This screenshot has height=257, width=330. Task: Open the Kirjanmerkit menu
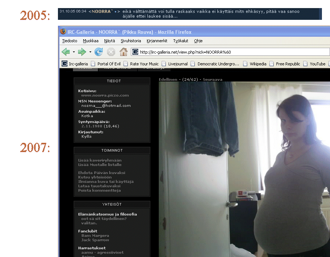tap(157, 41)
